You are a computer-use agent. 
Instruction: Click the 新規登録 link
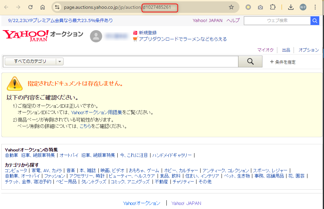click(148, 33)
